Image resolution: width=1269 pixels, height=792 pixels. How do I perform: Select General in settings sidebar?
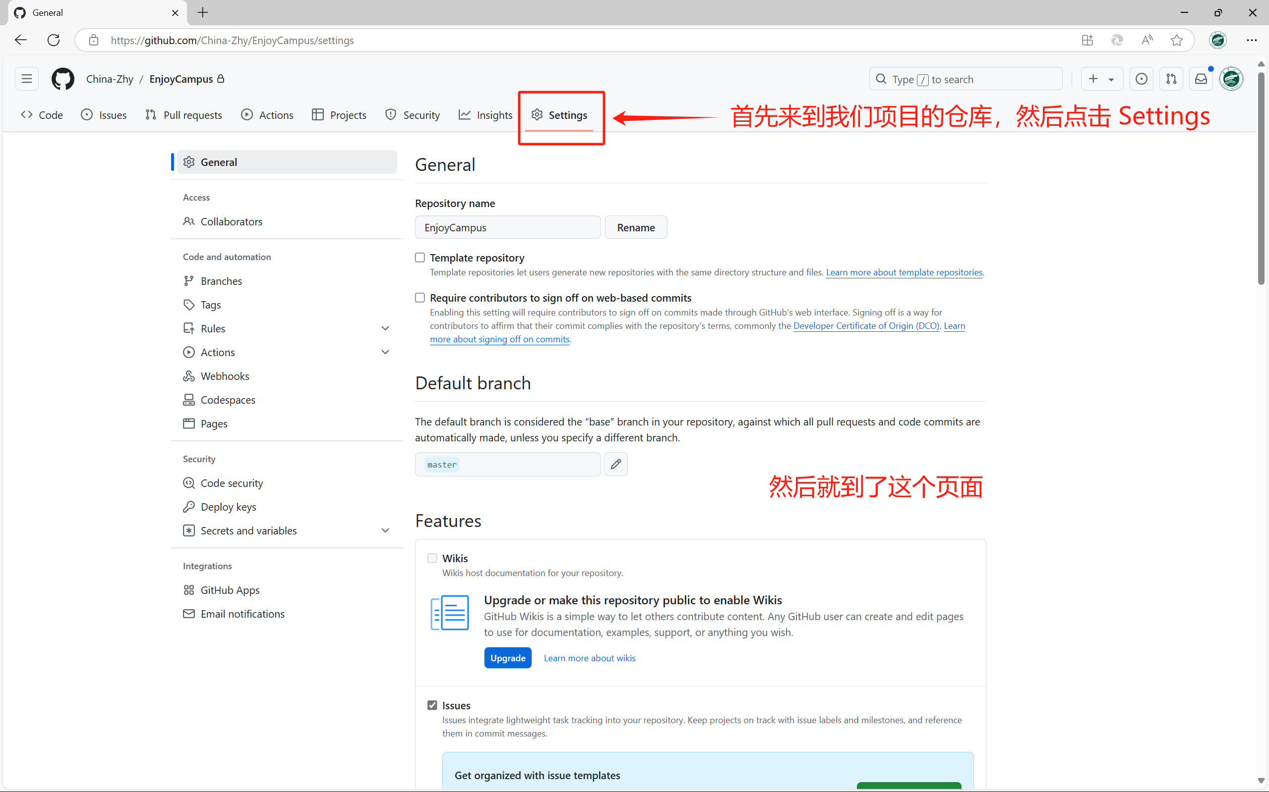(287, 162)
